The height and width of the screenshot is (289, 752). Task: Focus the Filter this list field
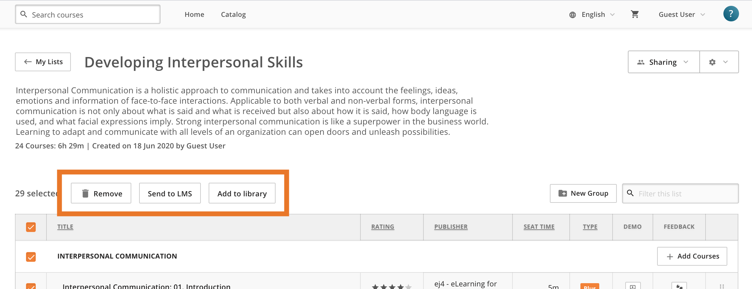click(680, 193)
